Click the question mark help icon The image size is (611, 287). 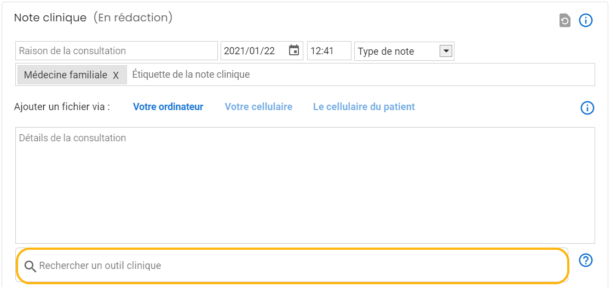(586, 260)
